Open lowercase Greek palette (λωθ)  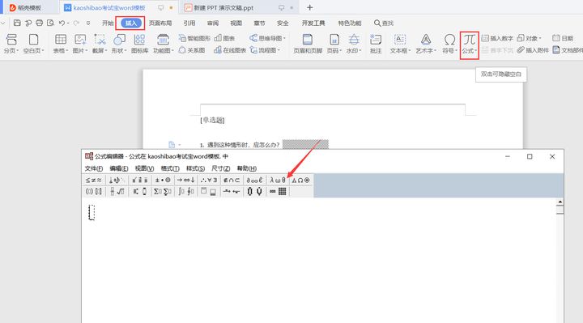click(x=278, y=180)
